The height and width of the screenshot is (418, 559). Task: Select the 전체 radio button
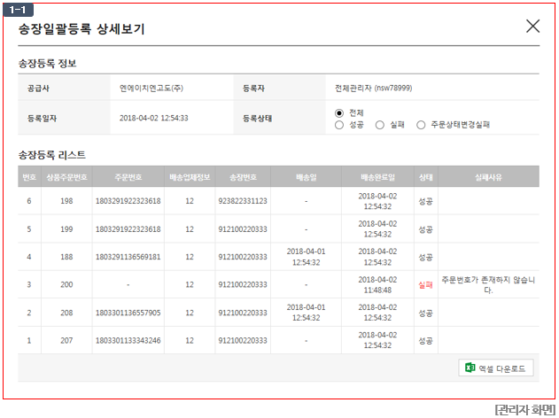point(339,113)
